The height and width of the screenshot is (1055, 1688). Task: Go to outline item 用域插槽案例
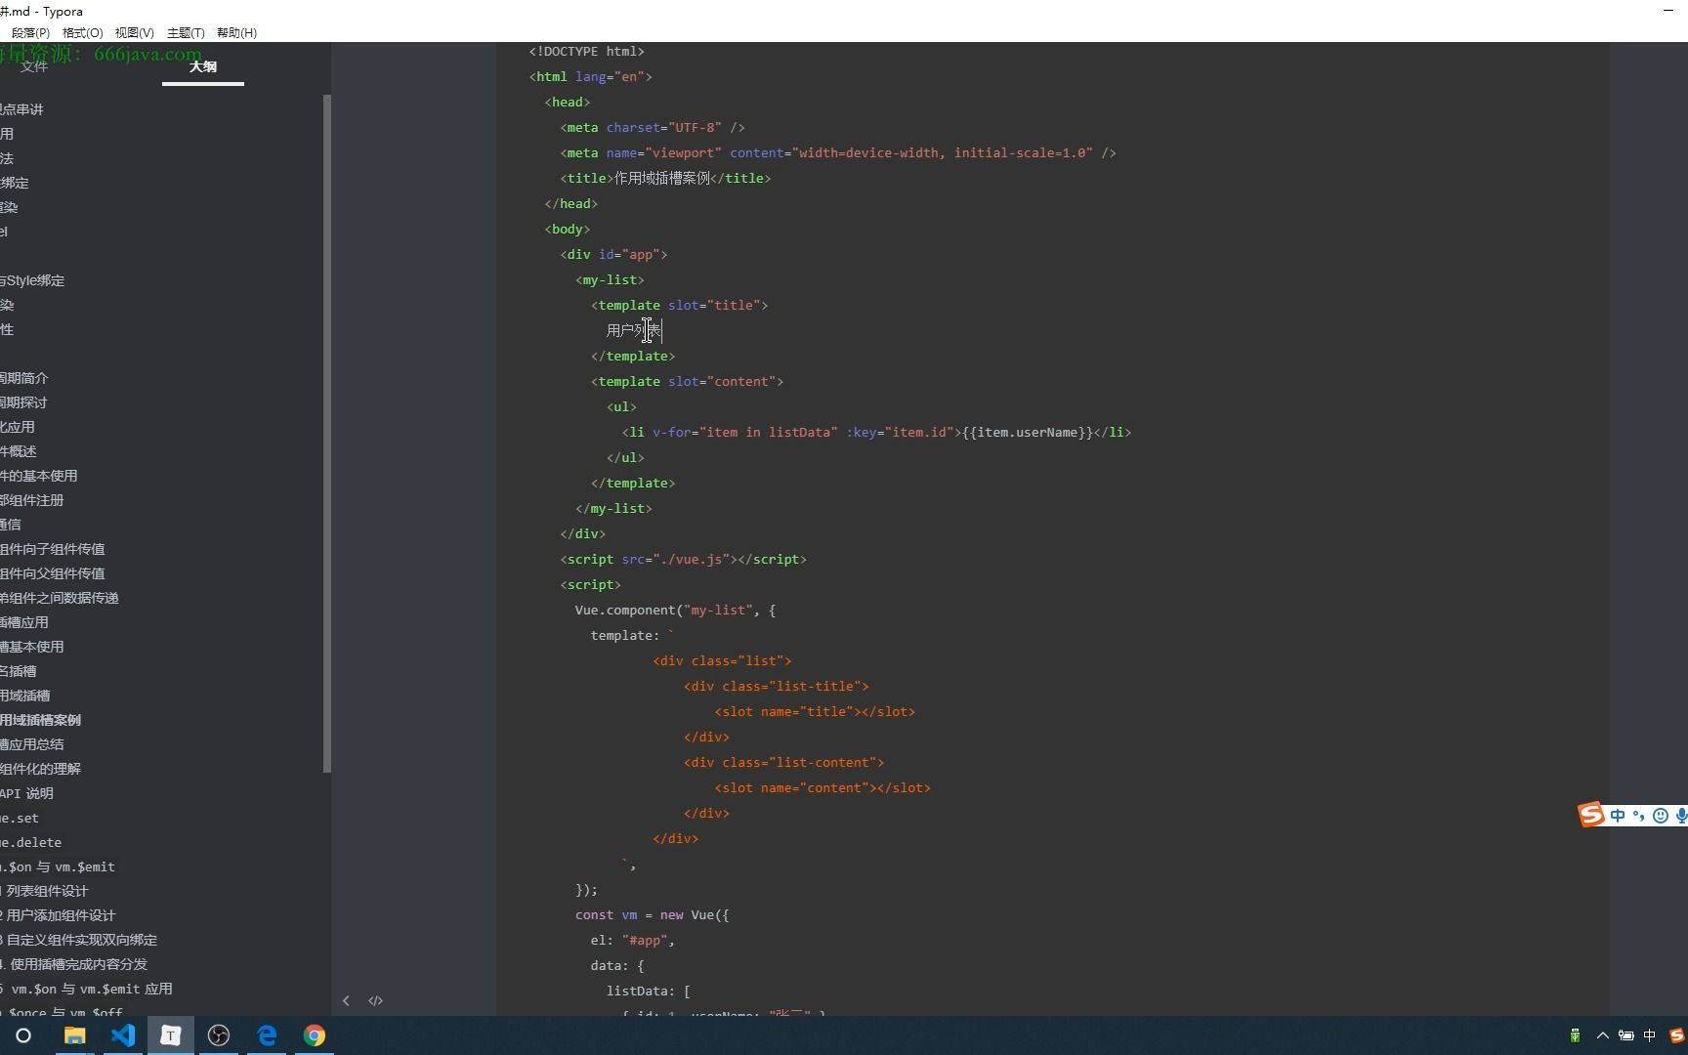coord(40,720)
